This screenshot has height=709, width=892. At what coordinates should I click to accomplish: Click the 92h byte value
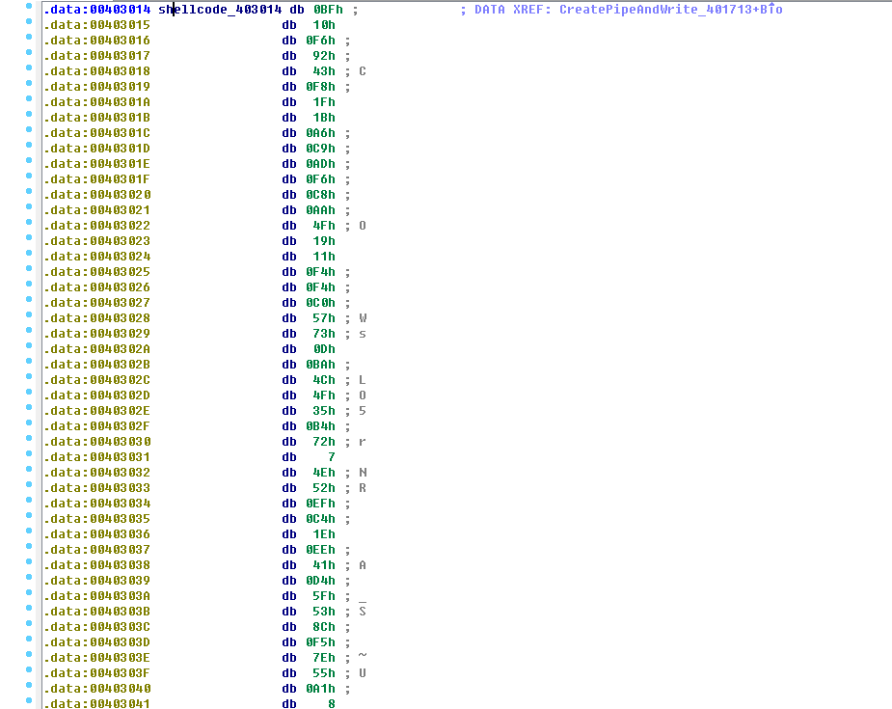click(x=324, y=56)
